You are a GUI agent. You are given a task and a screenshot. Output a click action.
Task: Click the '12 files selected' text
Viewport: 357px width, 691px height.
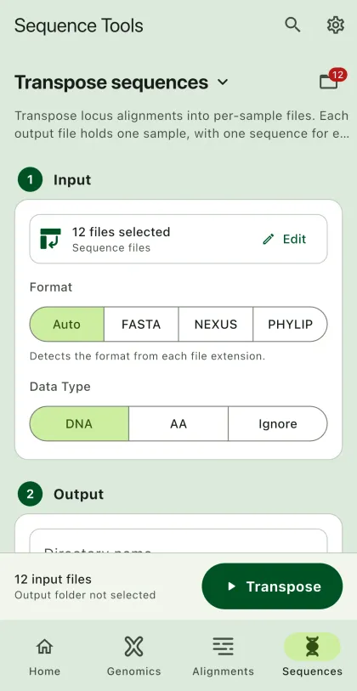[122, 232]
